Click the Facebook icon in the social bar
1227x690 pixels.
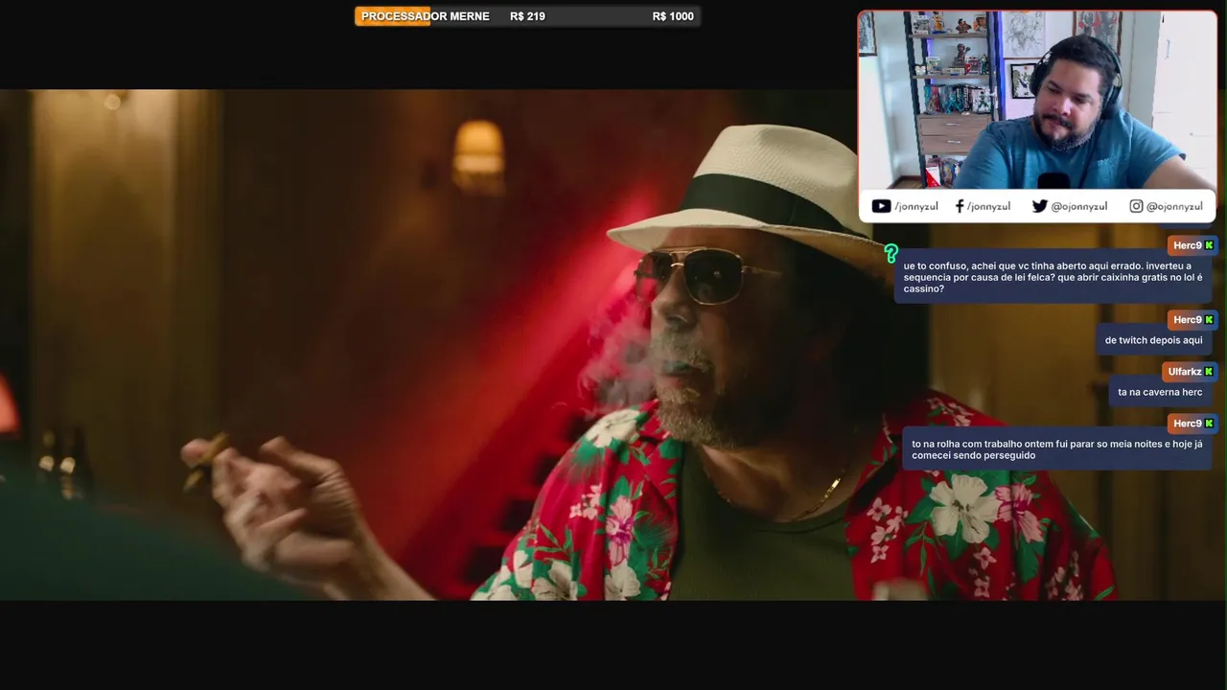click(x=960, y=206)
